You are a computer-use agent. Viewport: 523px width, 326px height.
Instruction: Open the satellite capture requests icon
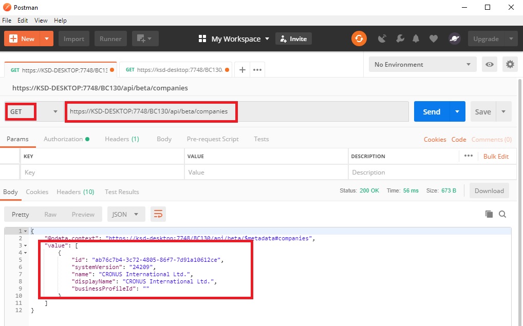[x=382, y=39]
